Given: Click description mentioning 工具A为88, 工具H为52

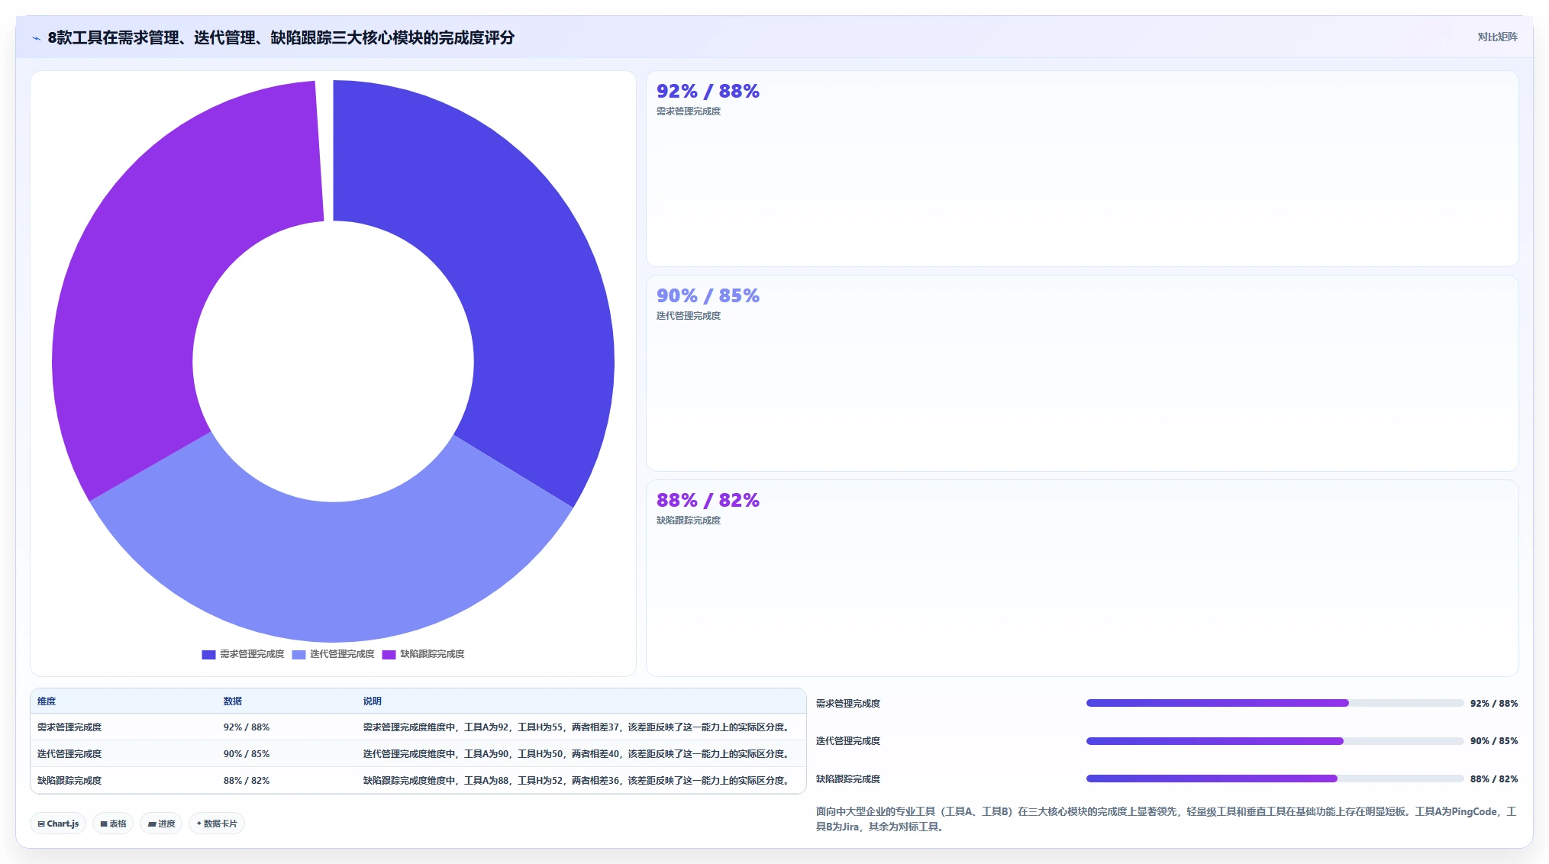Looking at the screenshot, I should 578,781.
